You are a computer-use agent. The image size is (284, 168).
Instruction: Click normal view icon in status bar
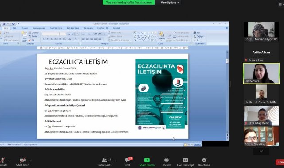coord(186,145)
